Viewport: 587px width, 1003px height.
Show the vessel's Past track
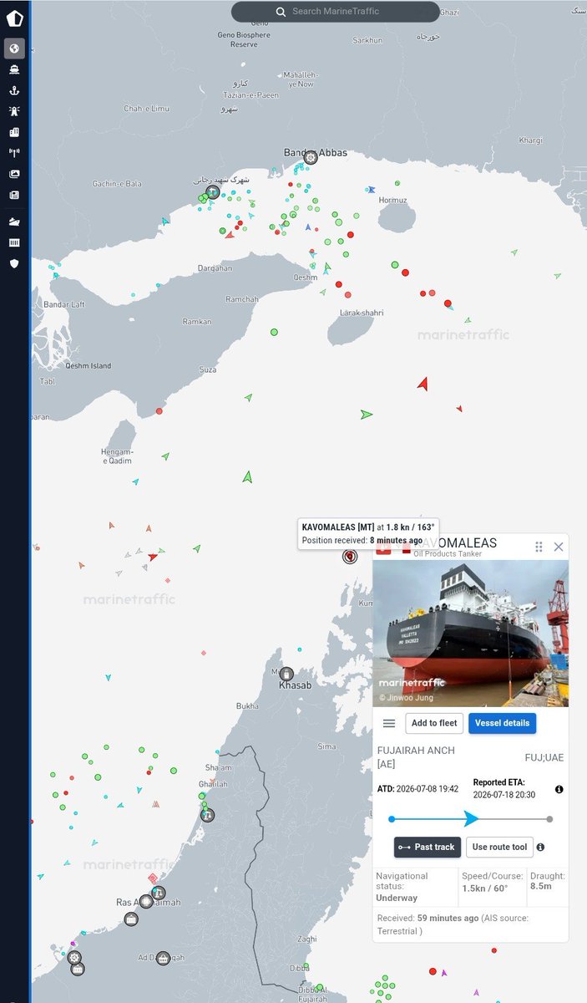point(428,847)
